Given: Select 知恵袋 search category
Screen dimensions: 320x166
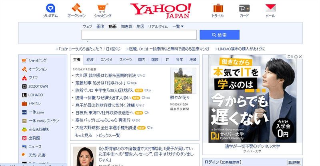Looking at the screenshot, I should [x=126, y=26].
